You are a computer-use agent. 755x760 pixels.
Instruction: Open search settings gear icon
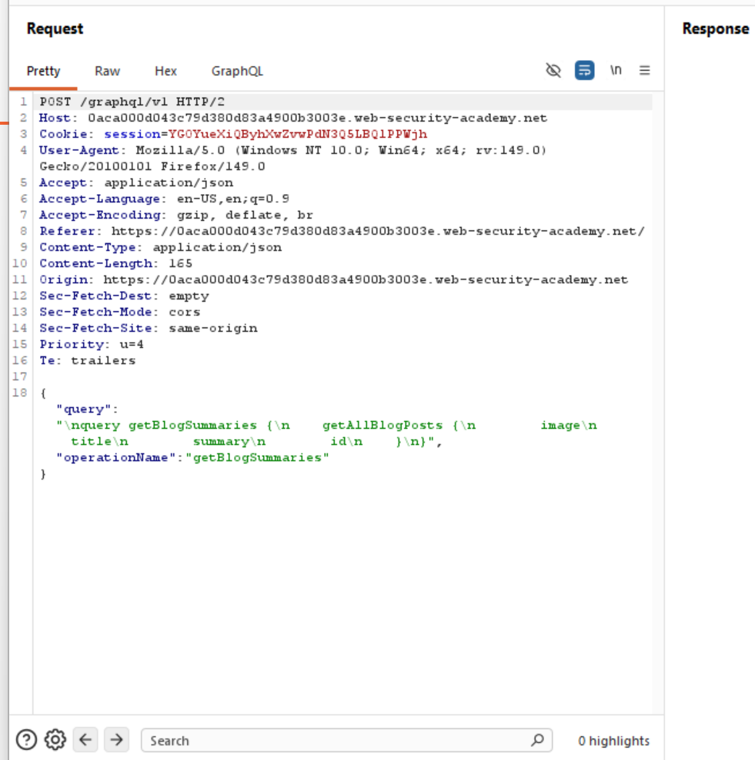55,740
